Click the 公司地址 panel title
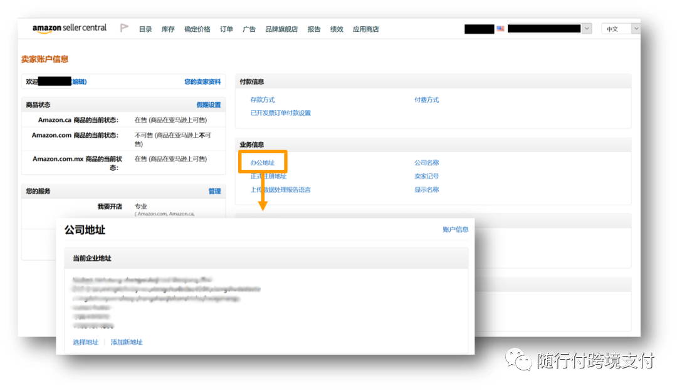This screenshot has width=677, height=391. click(85, 230)
